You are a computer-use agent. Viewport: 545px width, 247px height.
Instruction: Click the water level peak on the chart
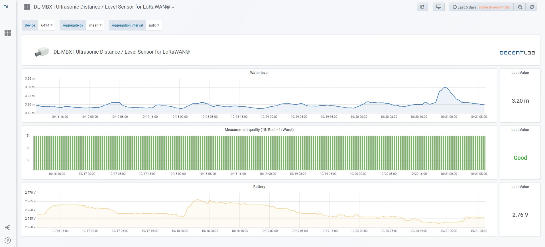pyautogui.click(x=445, y=87)
